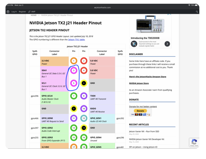This screenshot has width=206, height=159.
Task: Click pin 14 ground circle
Action: [84, 128]
